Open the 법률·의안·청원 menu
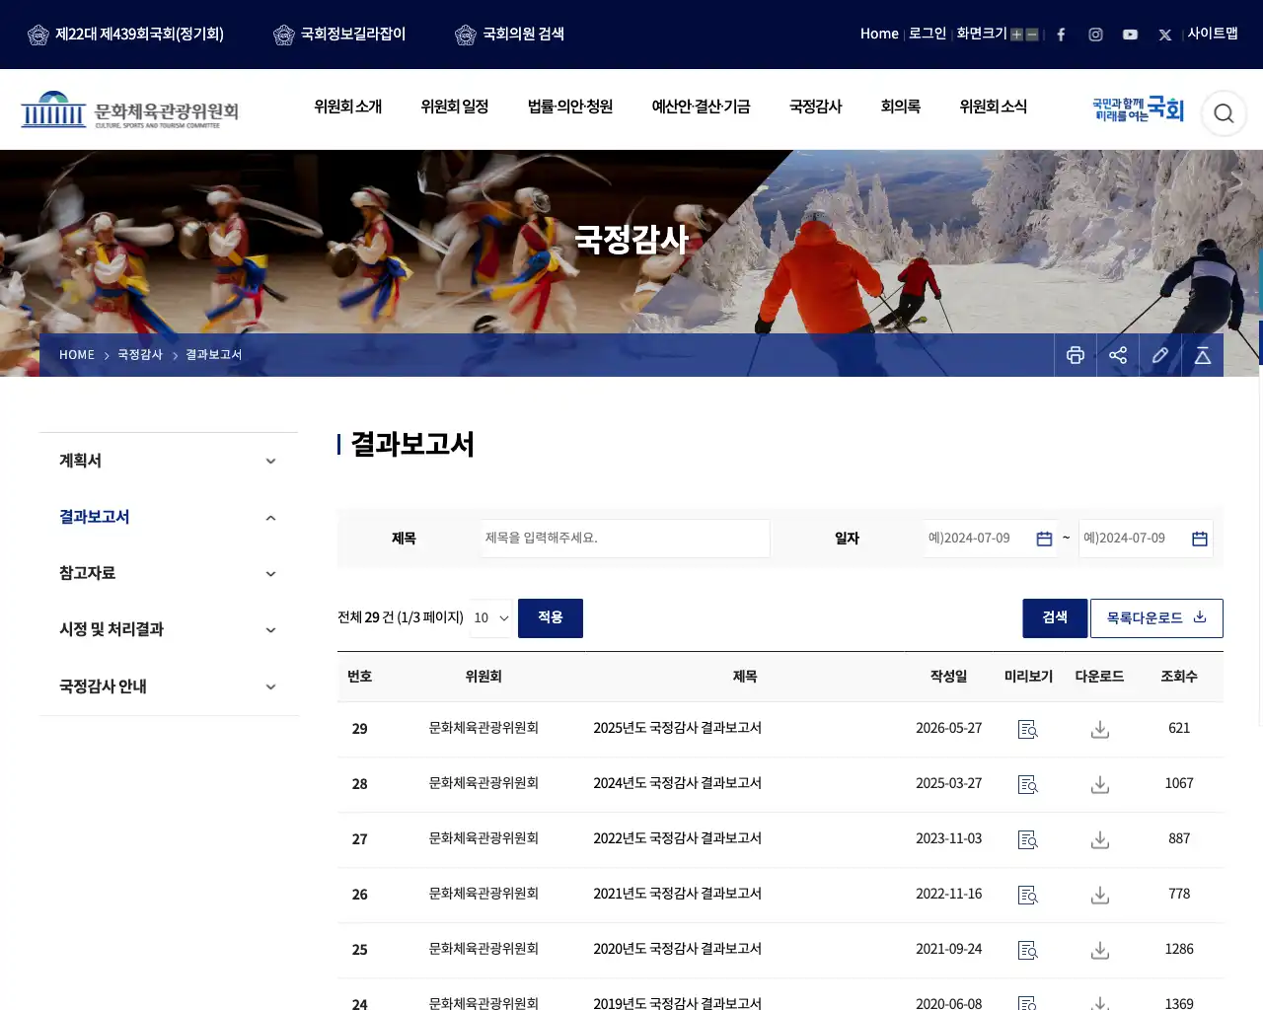This screenshot has height=1010, width=1263. pyautogui.click(x=570, y=107)
